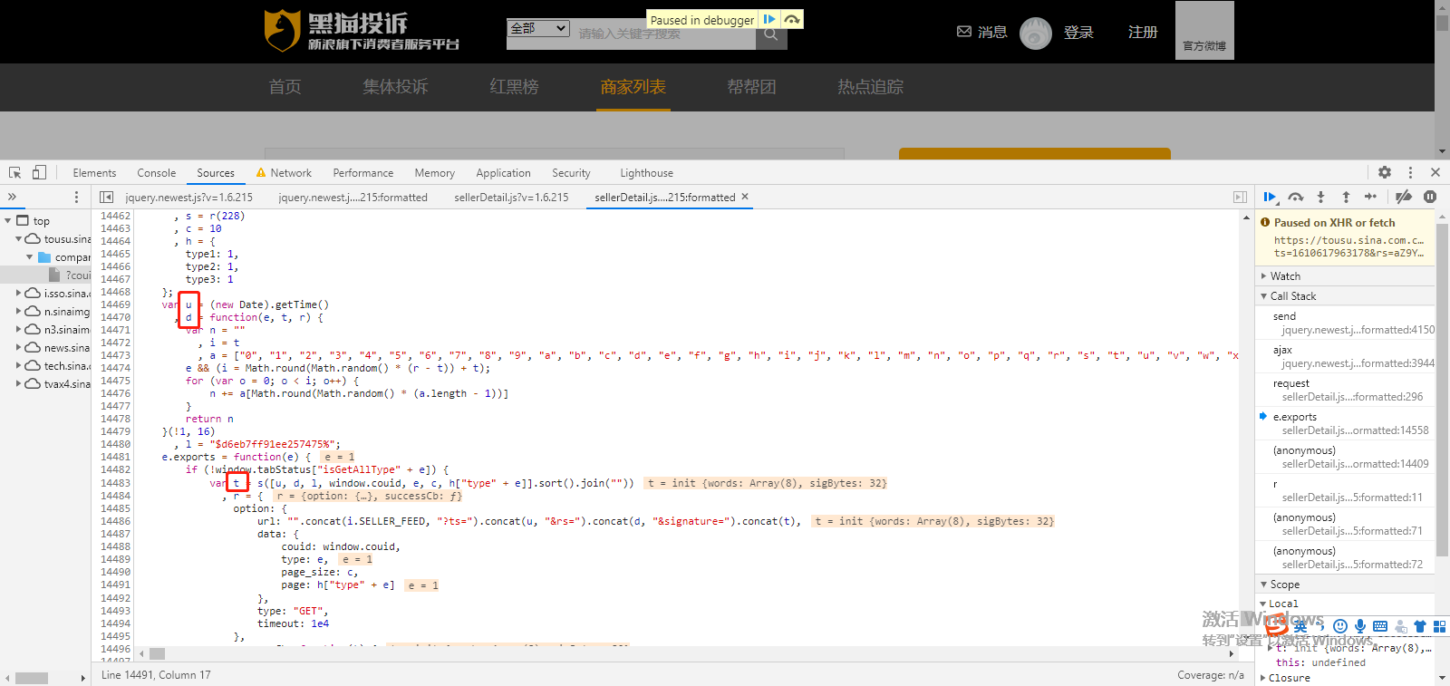Click the Step arrow-dot icon
Image resolution: width=1450 pixels, height=686 pixels.
click(x=1370, y=197)
